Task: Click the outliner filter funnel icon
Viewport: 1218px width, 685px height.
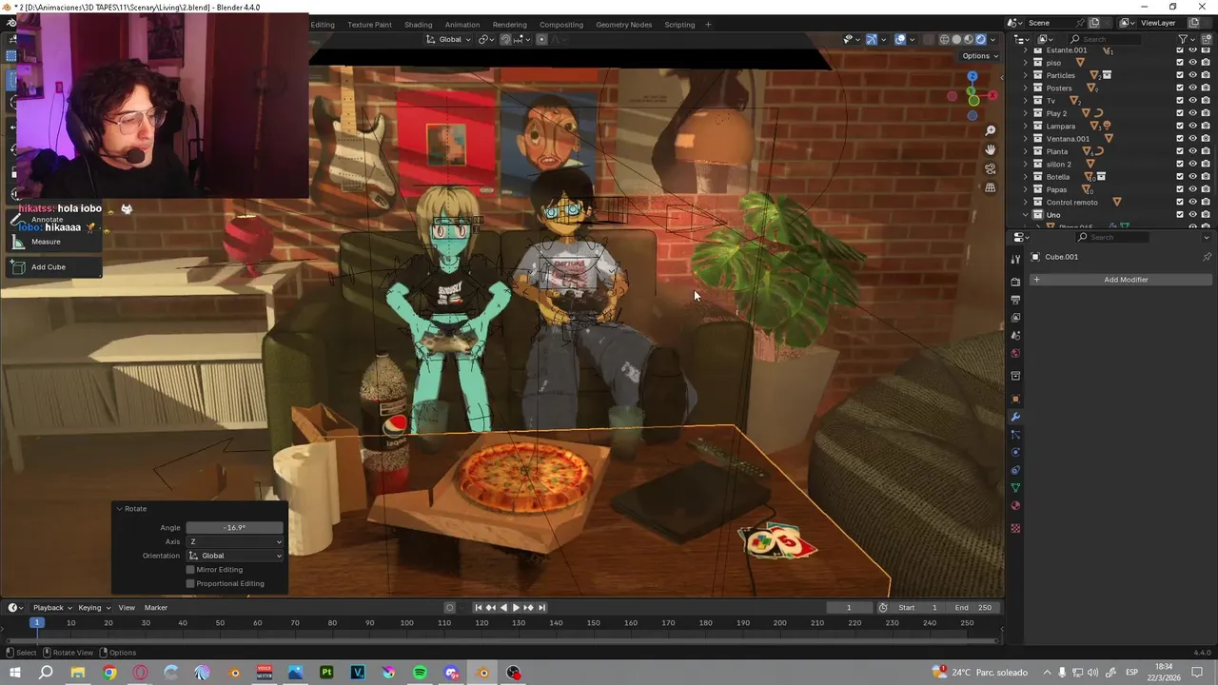Action: (x=1183, y=39)
